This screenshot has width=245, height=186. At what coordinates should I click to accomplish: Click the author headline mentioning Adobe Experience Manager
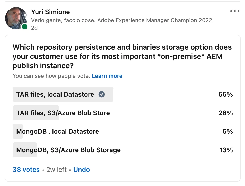click(122, 20)
